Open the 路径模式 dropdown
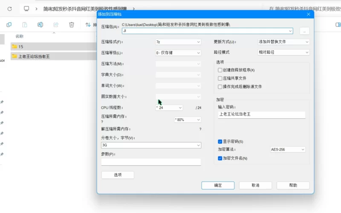Screen dimensions: 341x213 [x=283, y=52]
